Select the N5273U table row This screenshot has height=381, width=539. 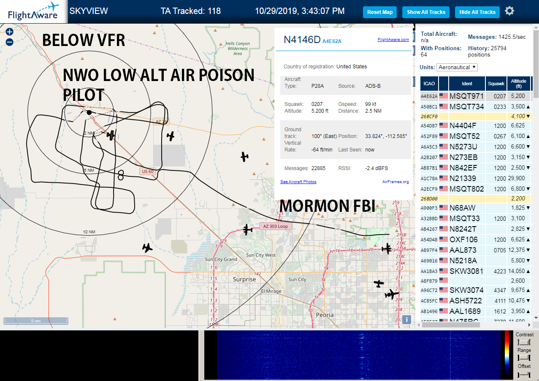476,146
